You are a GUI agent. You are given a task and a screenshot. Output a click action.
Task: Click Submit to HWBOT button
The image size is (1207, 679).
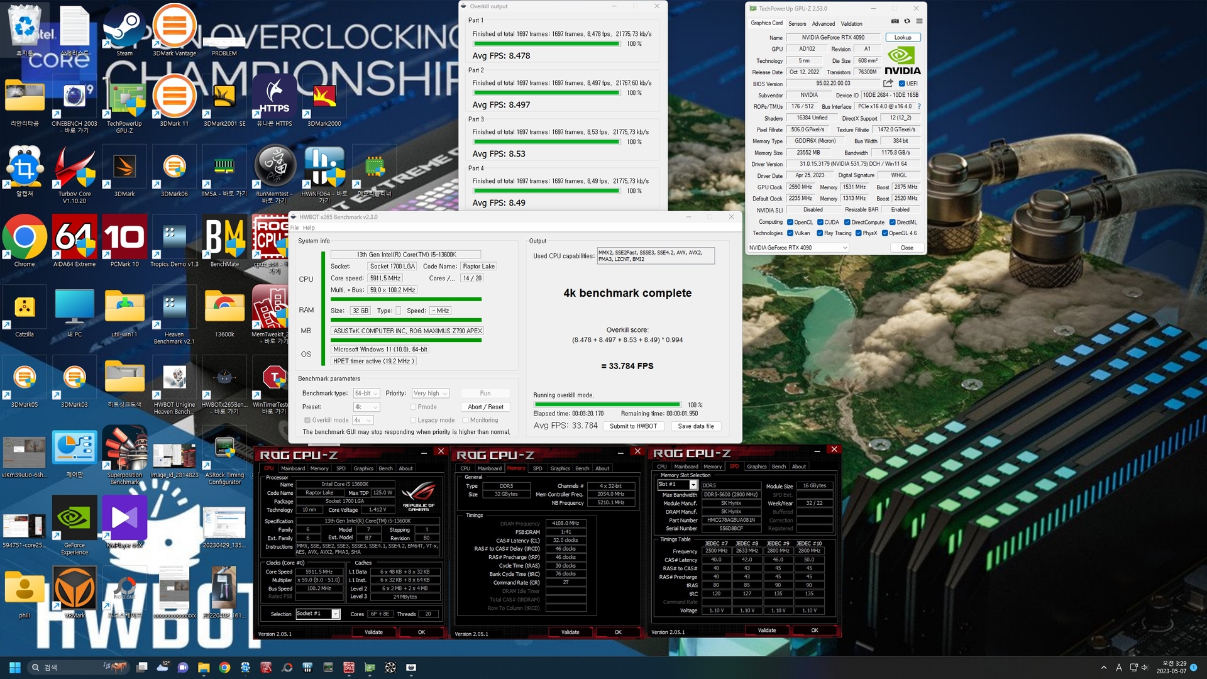point(633,426)
